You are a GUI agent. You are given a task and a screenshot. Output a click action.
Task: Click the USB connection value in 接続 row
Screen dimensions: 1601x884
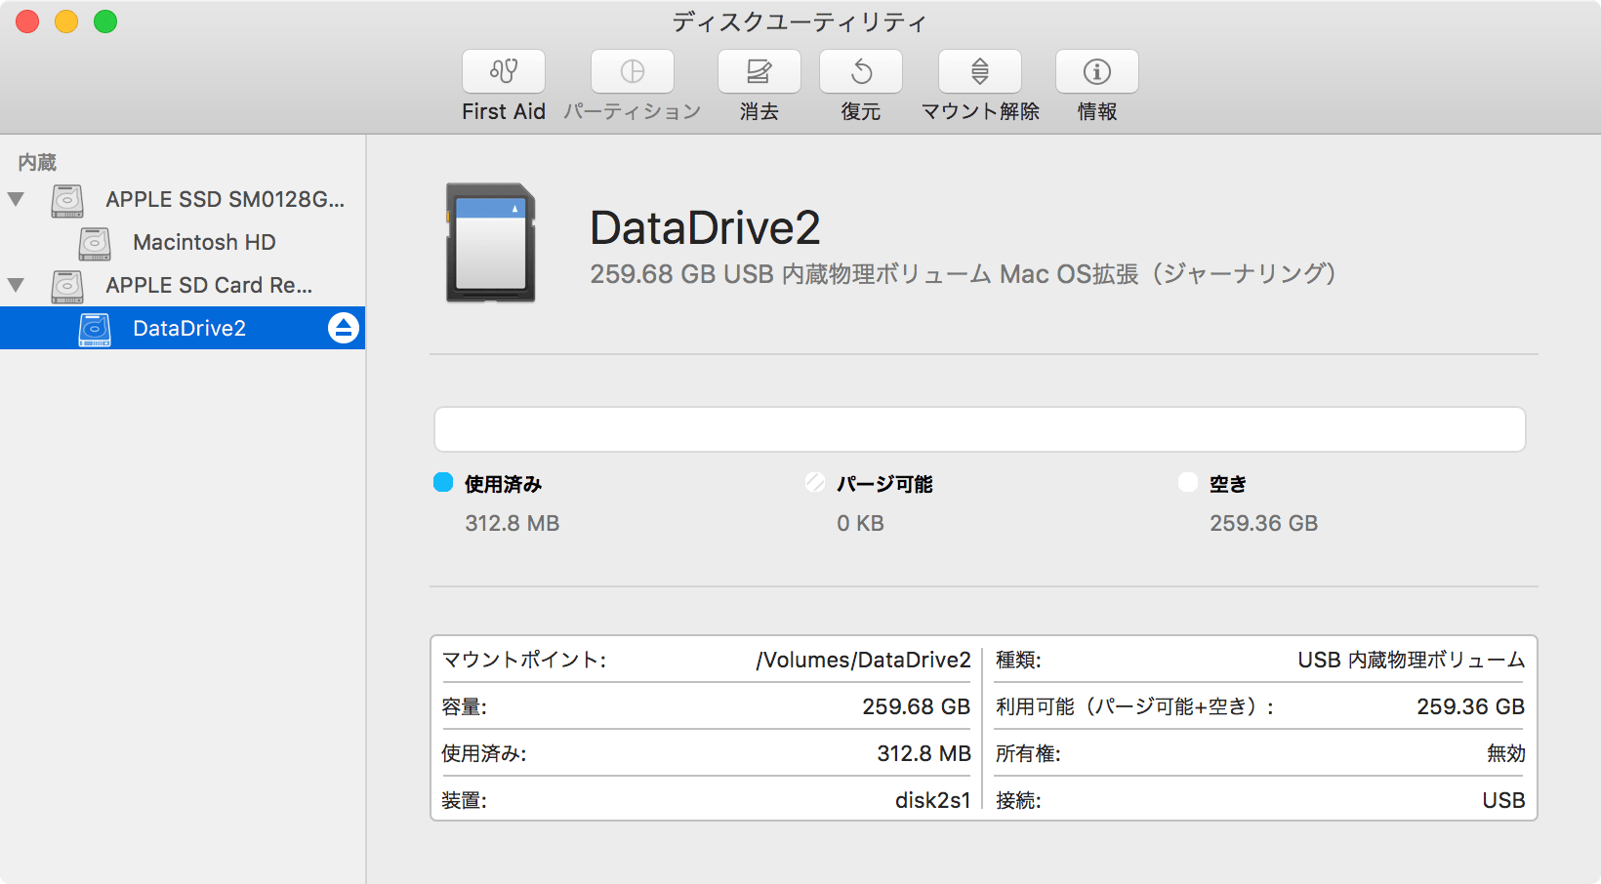tap(1504, 800)
